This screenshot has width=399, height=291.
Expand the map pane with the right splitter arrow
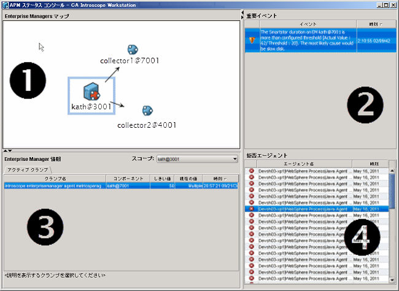(x=242, y=17)
